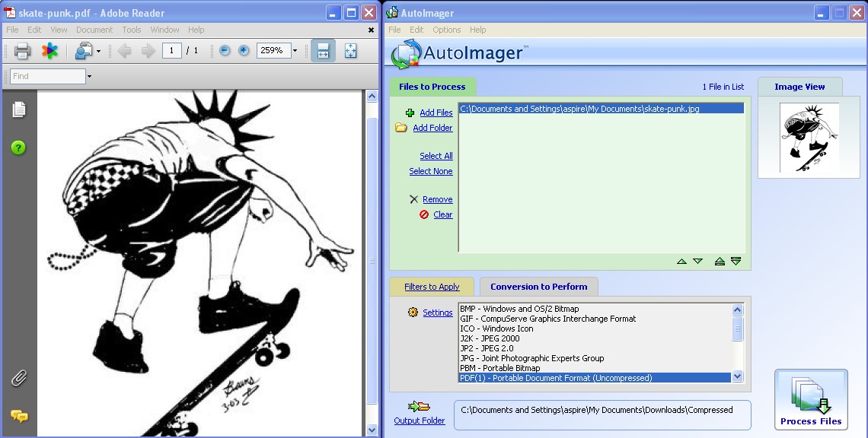Click the zoom 259% value field
Viewport: 868px width, 438px height.
273,51
